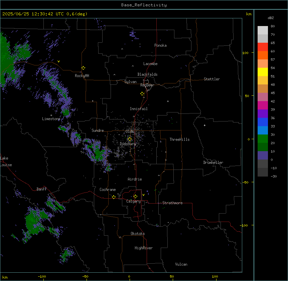Image resolution: width=288 pixels, height=281 pixels.
Task: Click the Calgary city label
Action: click(x=133, y=201)
